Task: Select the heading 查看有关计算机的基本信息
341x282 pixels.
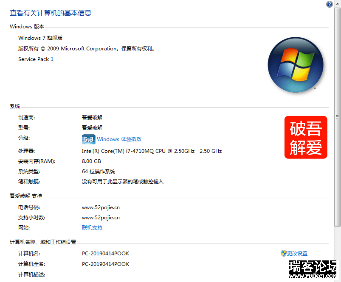Action: click(x=51, y=13)
